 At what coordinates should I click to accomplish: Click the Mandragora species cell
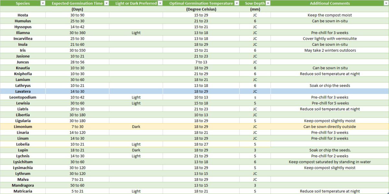[x=23, y=185]
